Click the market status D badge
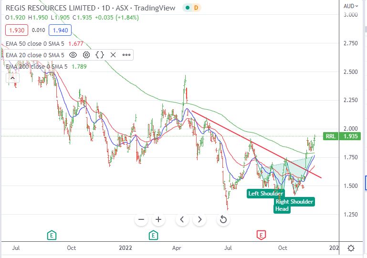 coord(196,8)
